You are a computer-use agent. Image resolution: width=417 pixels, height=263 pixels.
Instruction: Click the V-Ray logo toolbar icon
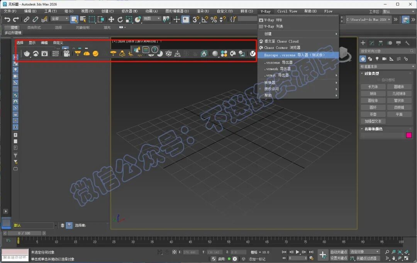(x=253, y=54)
